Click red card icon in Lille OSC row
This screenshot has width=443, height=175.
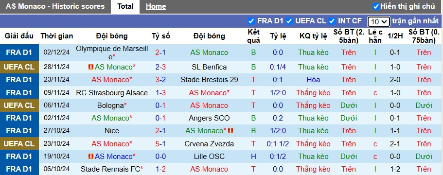(90, 157)
